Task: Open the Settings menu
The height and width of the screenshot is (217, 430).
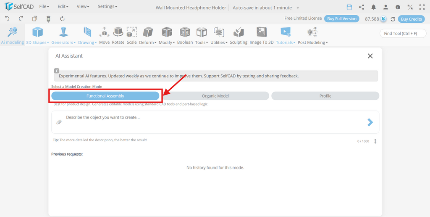Action: pos(107,6)
